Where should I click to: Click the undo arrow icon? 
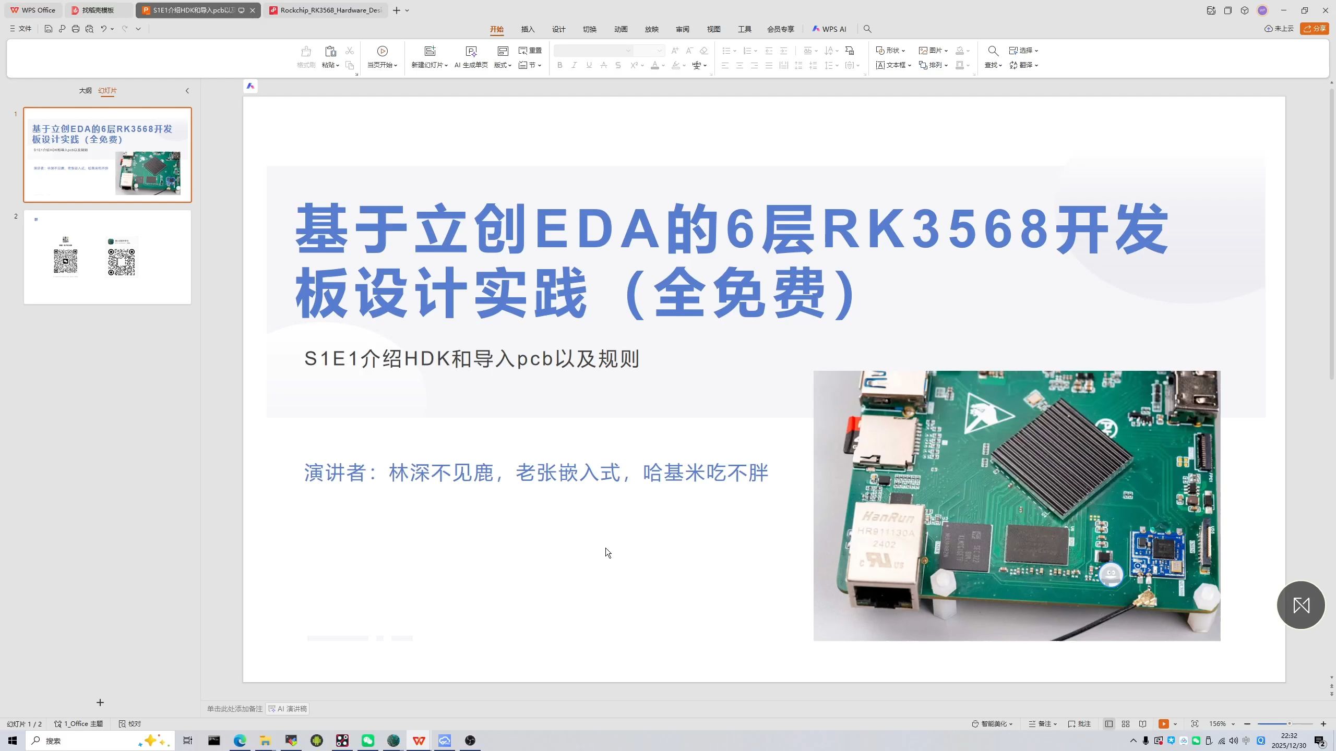(x=103, y=29)
